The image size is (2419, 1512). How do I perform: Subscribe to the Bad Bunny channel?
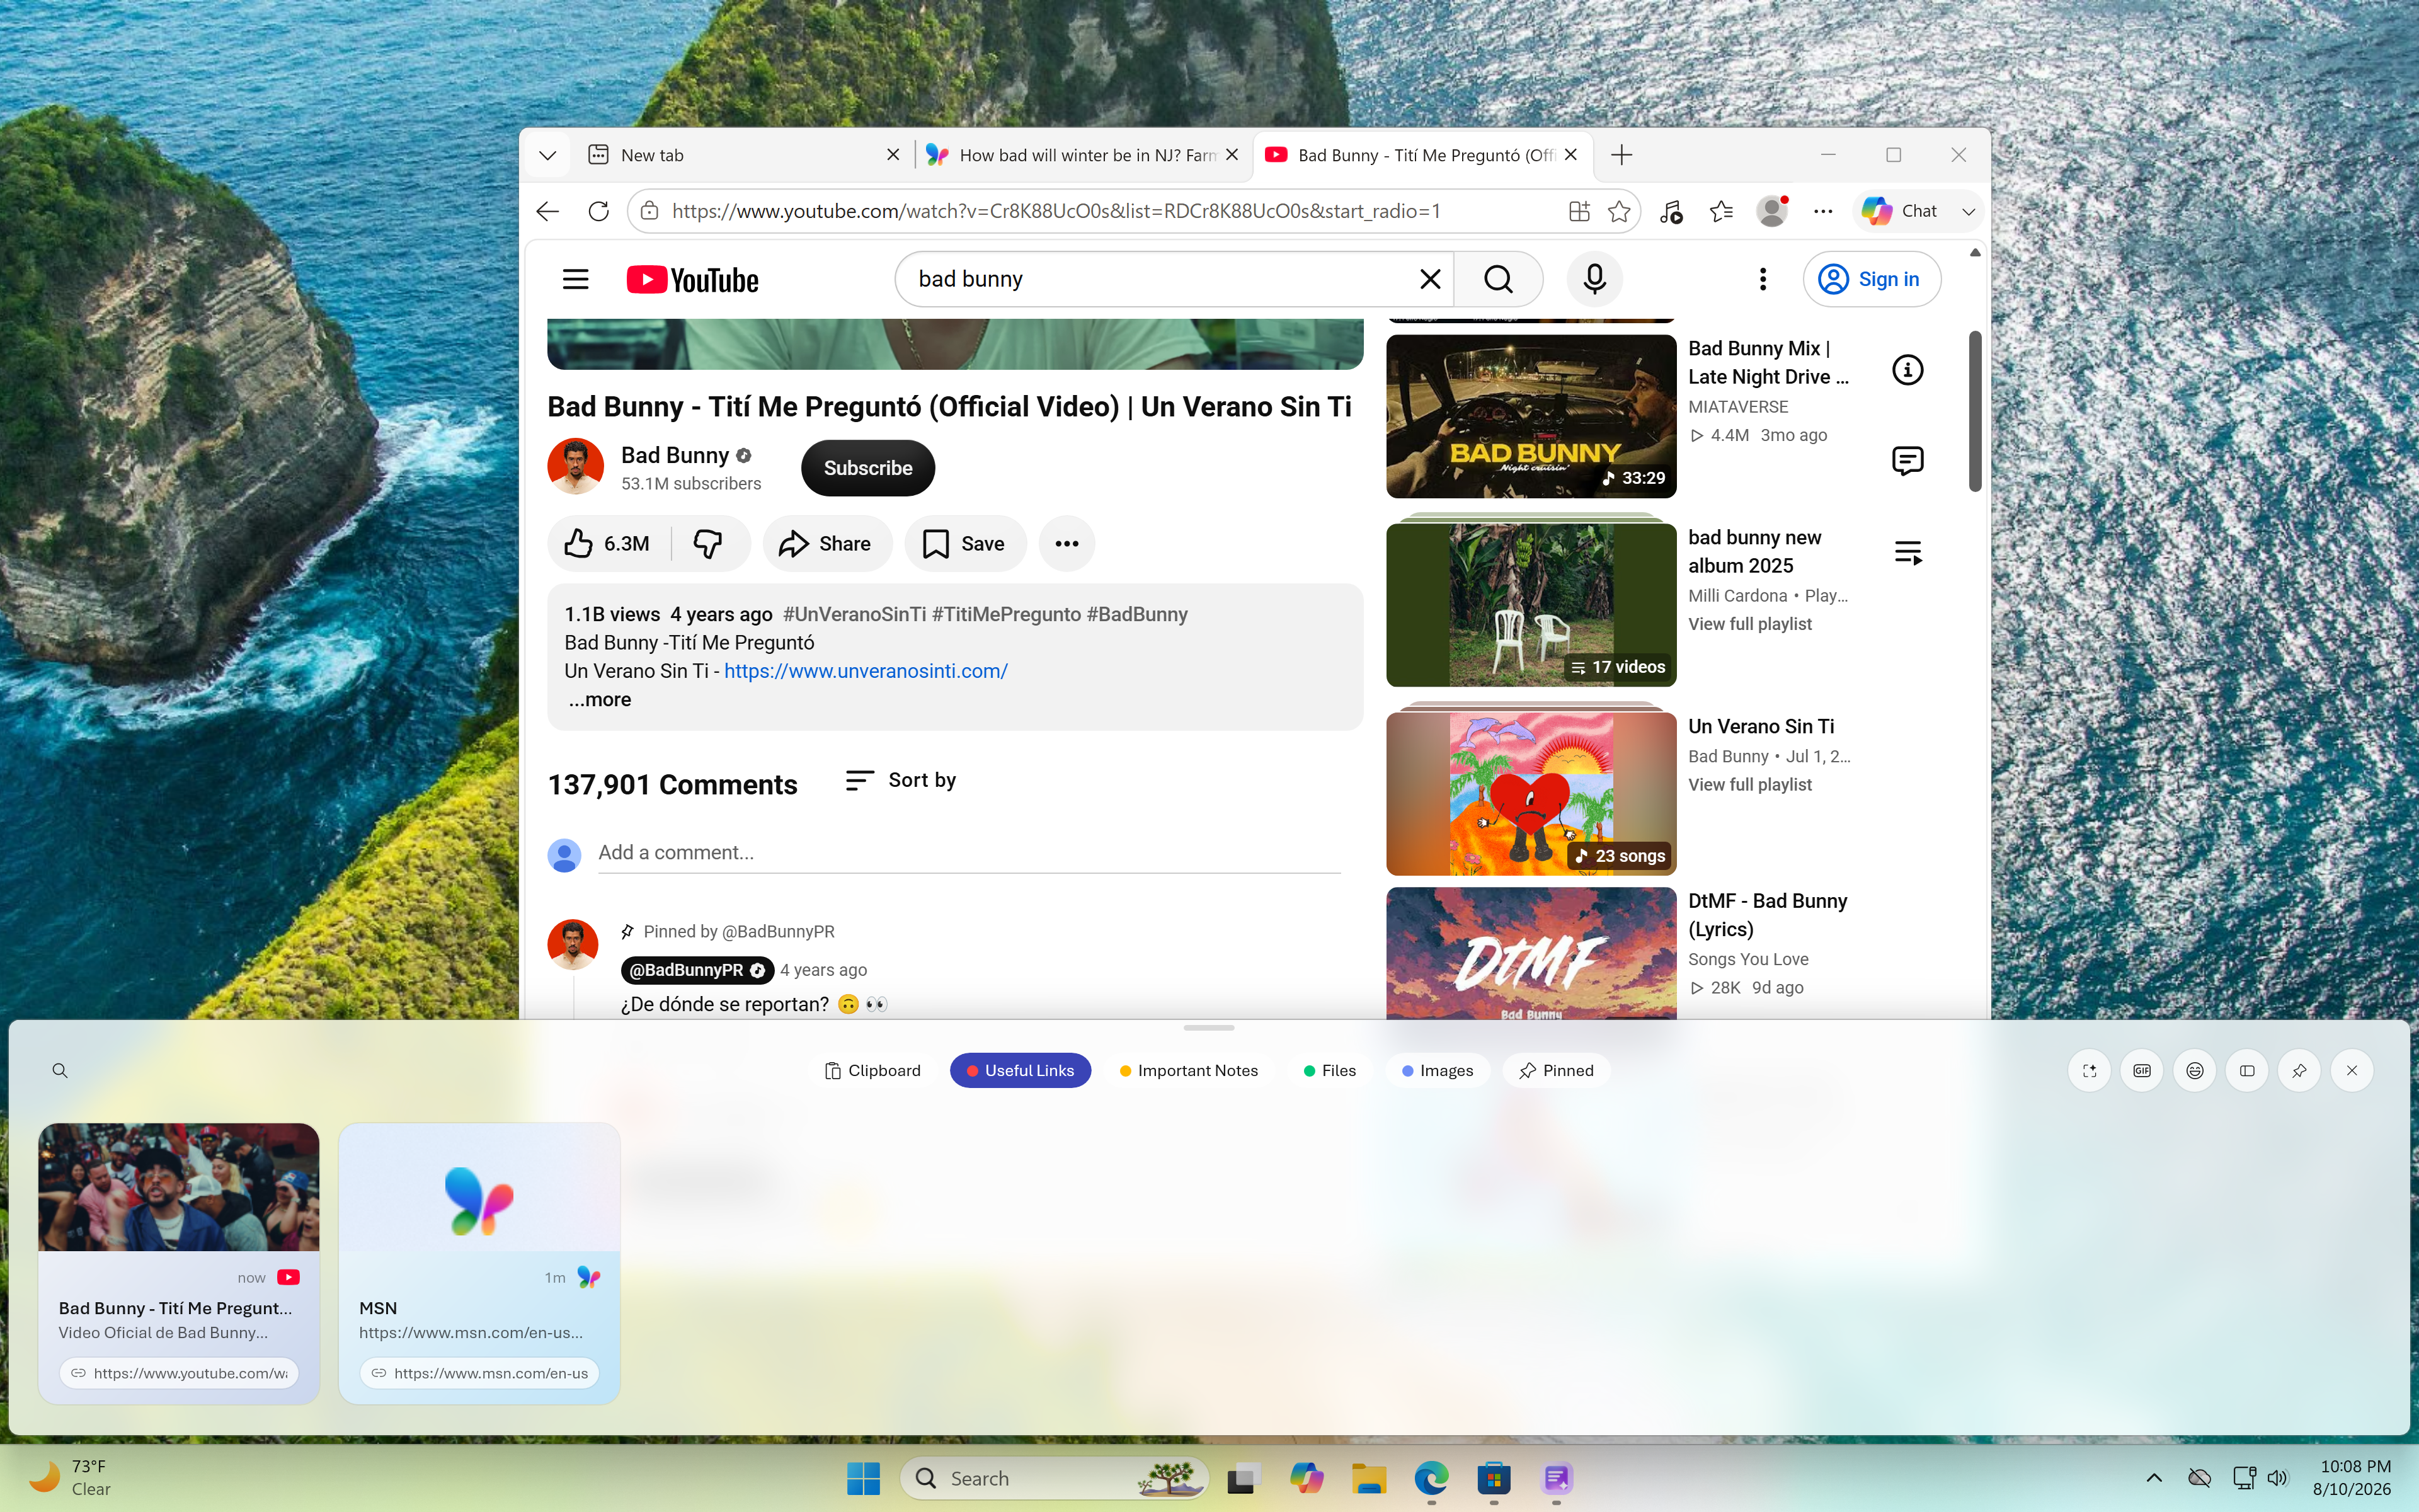point(867,468)
